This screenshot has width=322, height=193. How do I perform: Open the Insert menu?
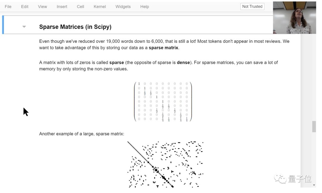click(62, 7)
